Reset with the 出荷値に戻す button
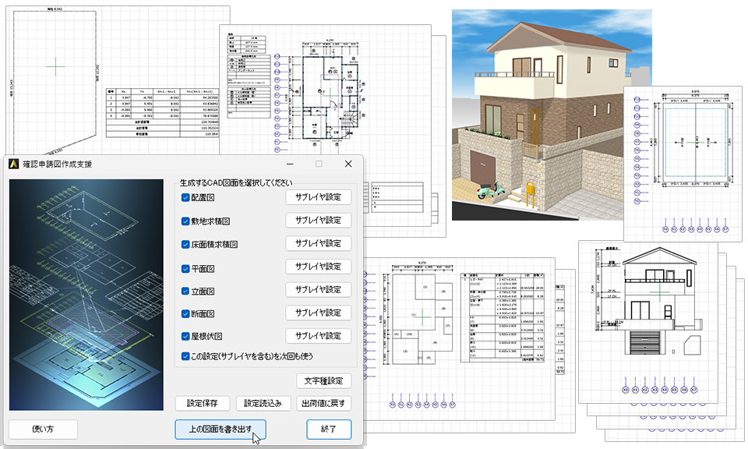This screenshot has height=449, width=748. (323, 403)
